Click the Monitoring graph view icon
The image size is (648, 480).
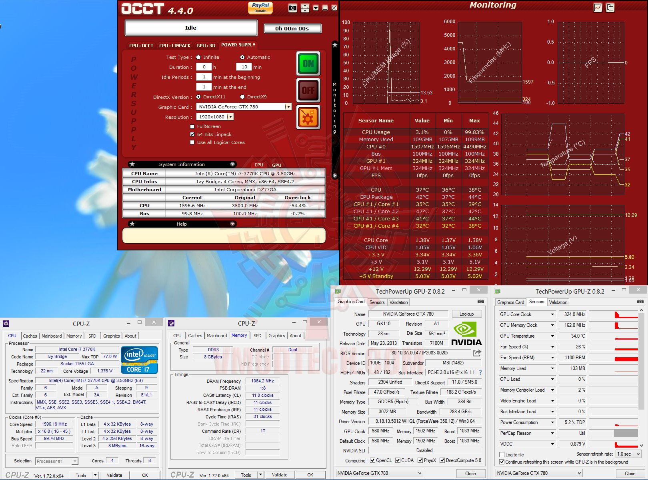598,8
